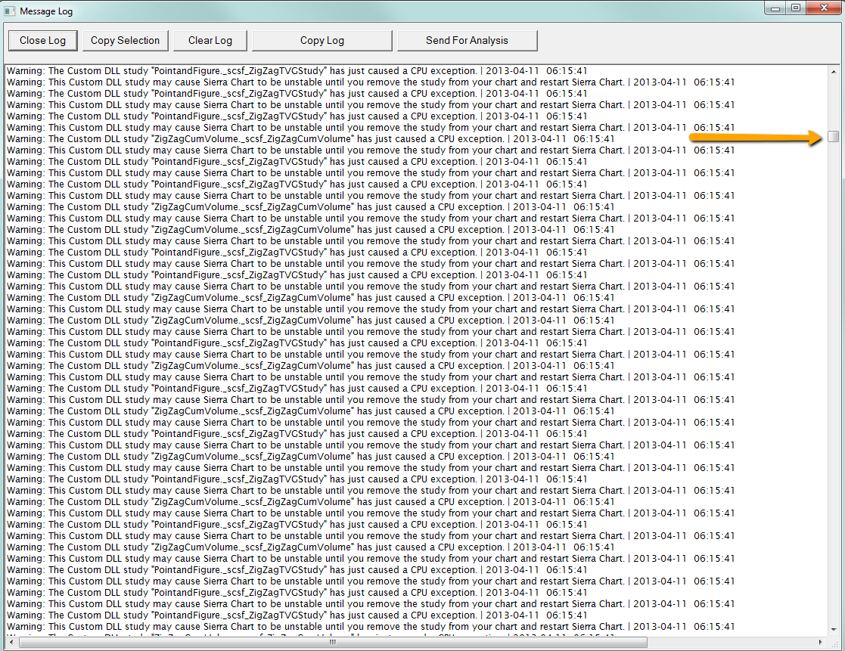Screen dimensions: 845x651
Task: Click the Copy Log button
Action: [322, 40]
